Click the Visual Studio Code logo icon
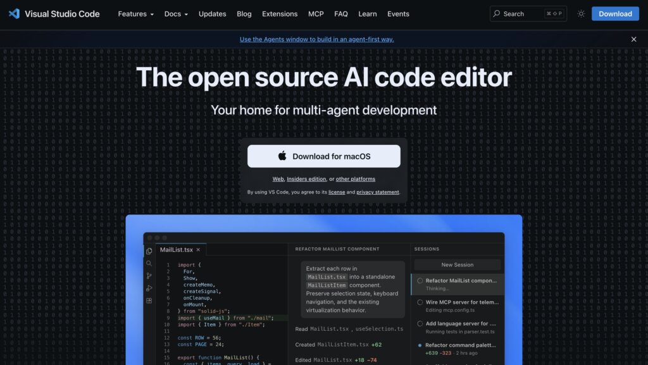 pyautogui.click(x=14, y=14)
